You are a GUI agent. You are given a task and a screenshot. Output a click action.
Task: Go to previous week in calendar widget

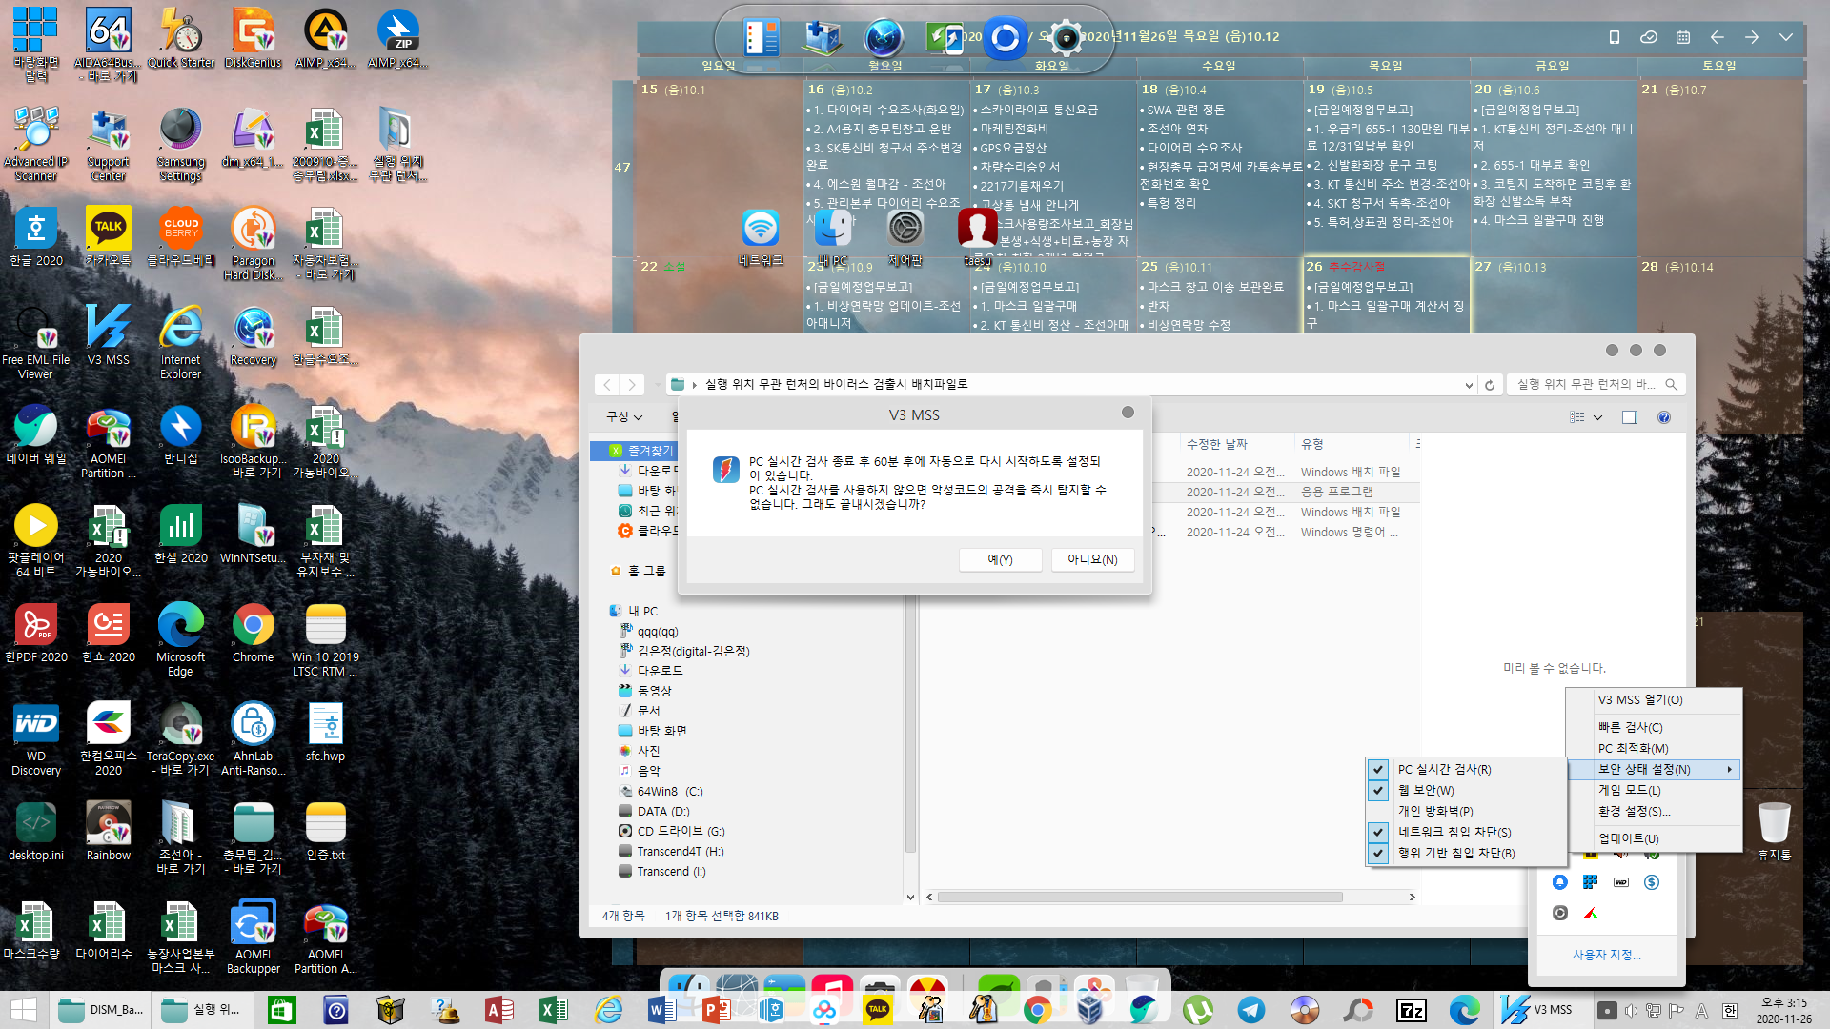1718,37
